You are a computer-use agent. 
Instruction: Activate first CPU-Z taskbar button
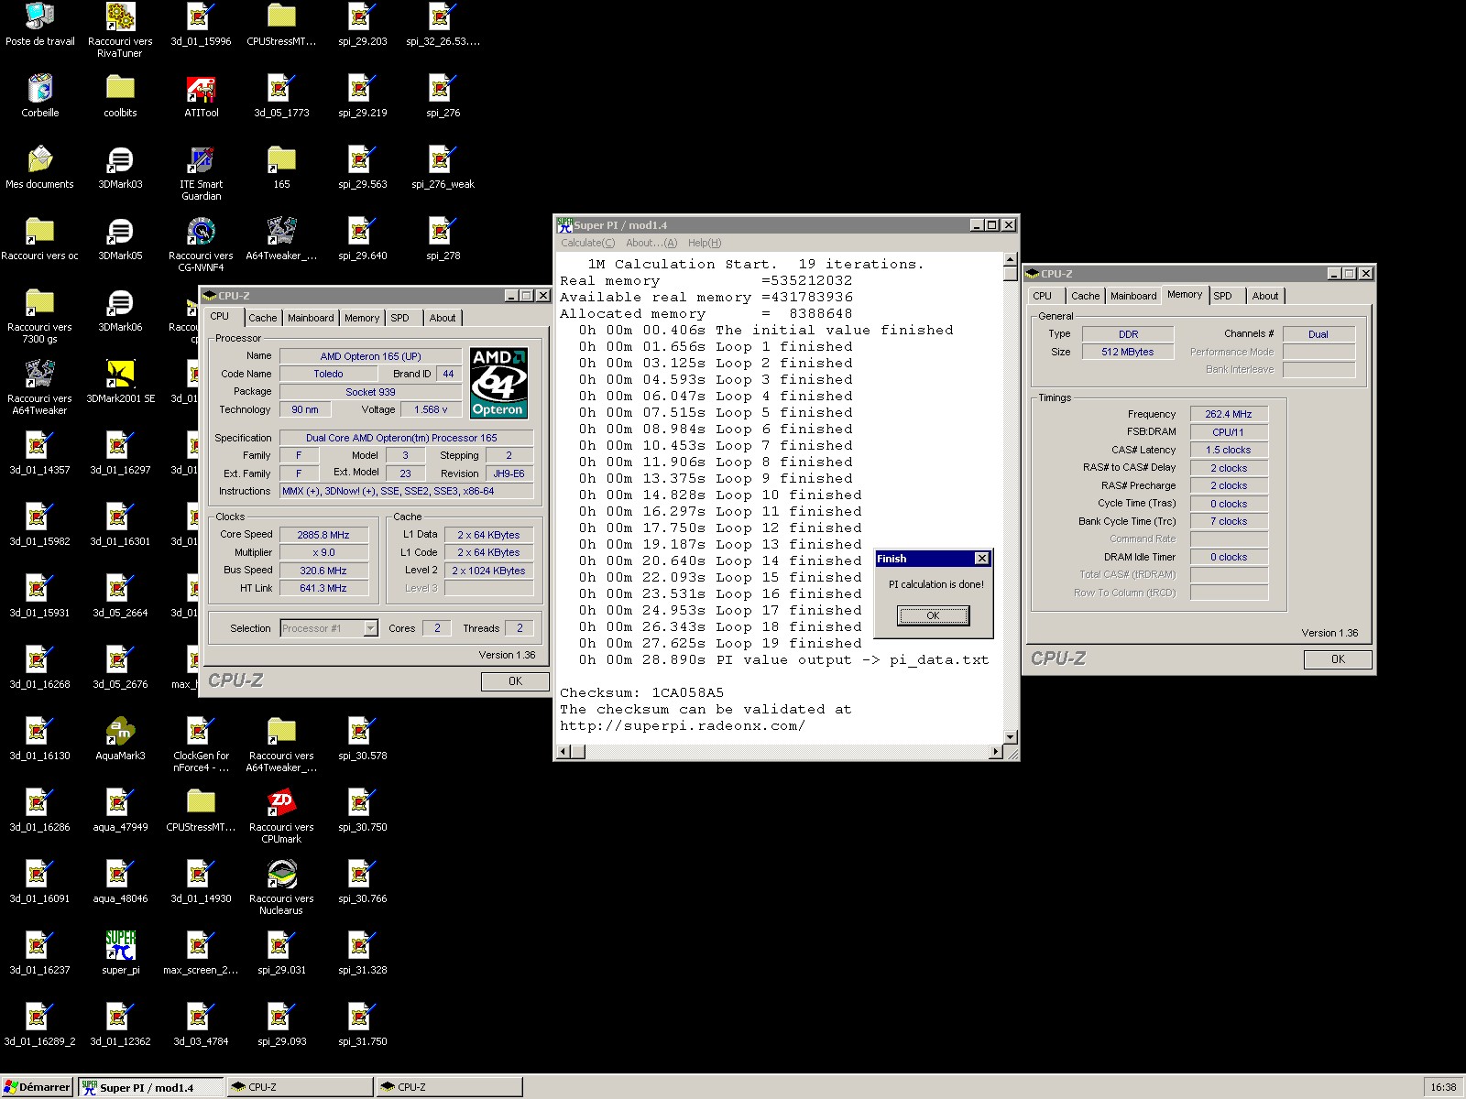click(301, 1087)
